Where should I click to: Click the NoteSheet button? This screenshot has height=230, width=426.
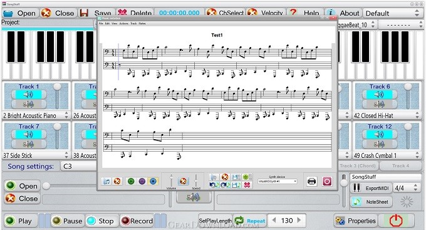(x=371, y=202)
